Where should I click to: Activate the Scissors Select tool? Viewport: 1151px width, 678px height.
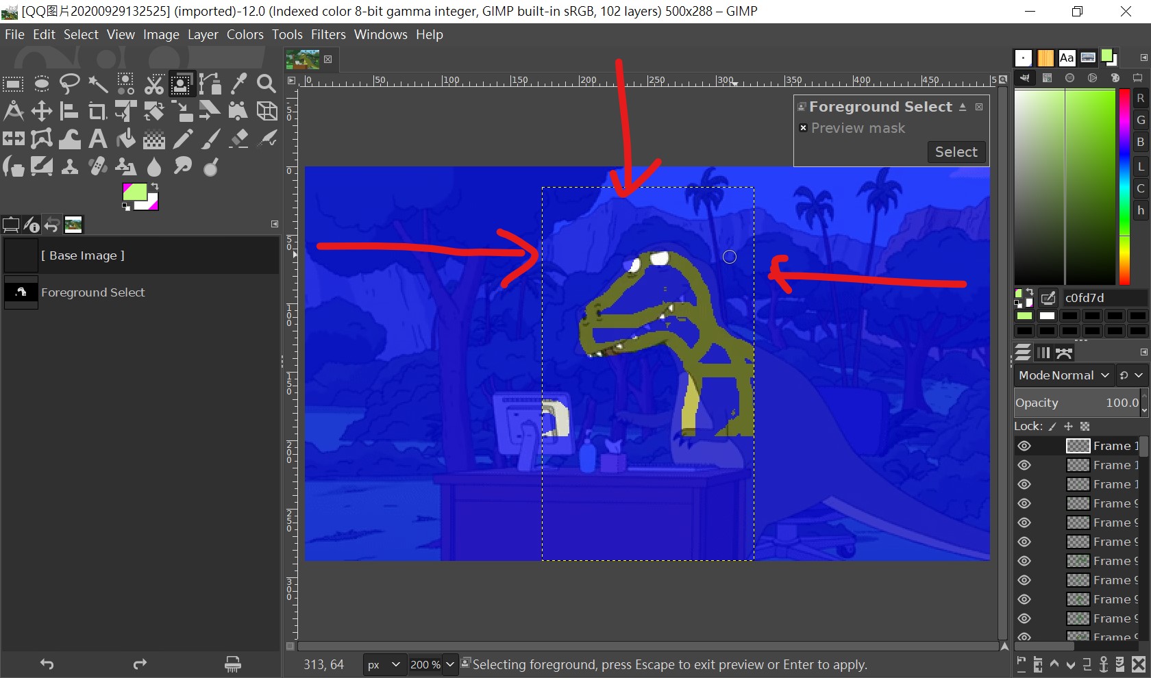pos(153,84)
